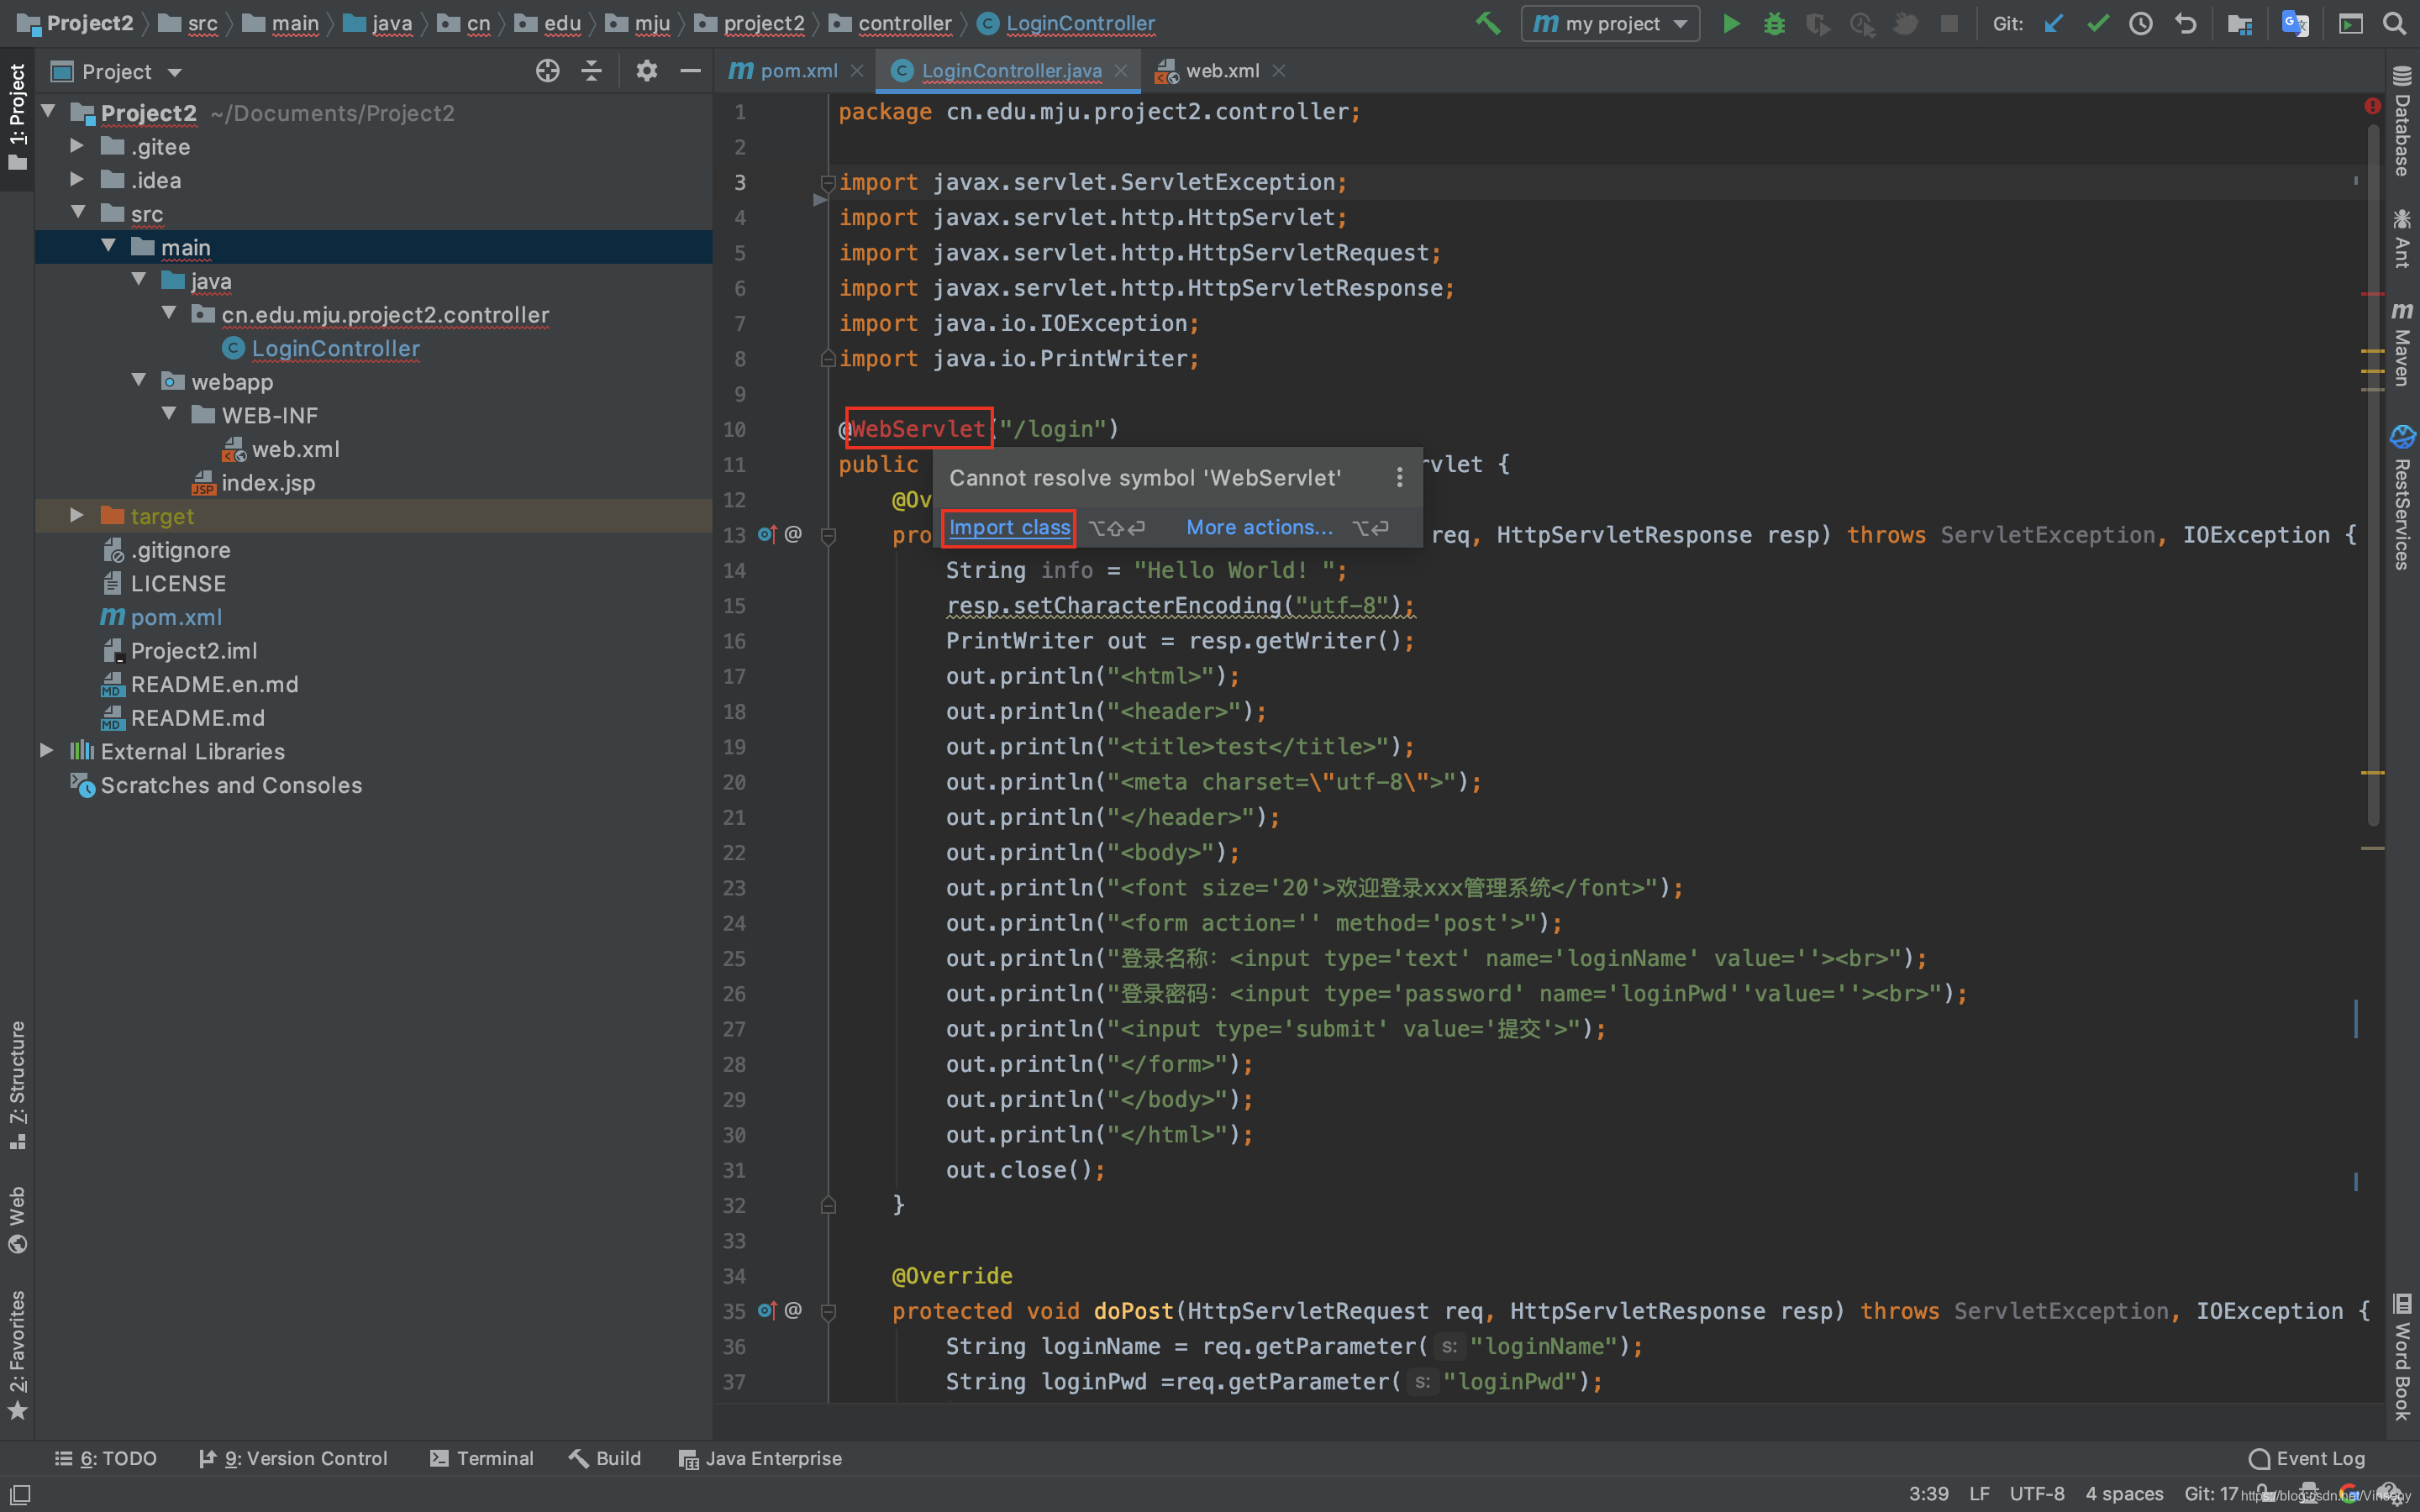The image size is (2420, 1512).
Task: Collapse the main folder
Action: click(x=108, y=246)
